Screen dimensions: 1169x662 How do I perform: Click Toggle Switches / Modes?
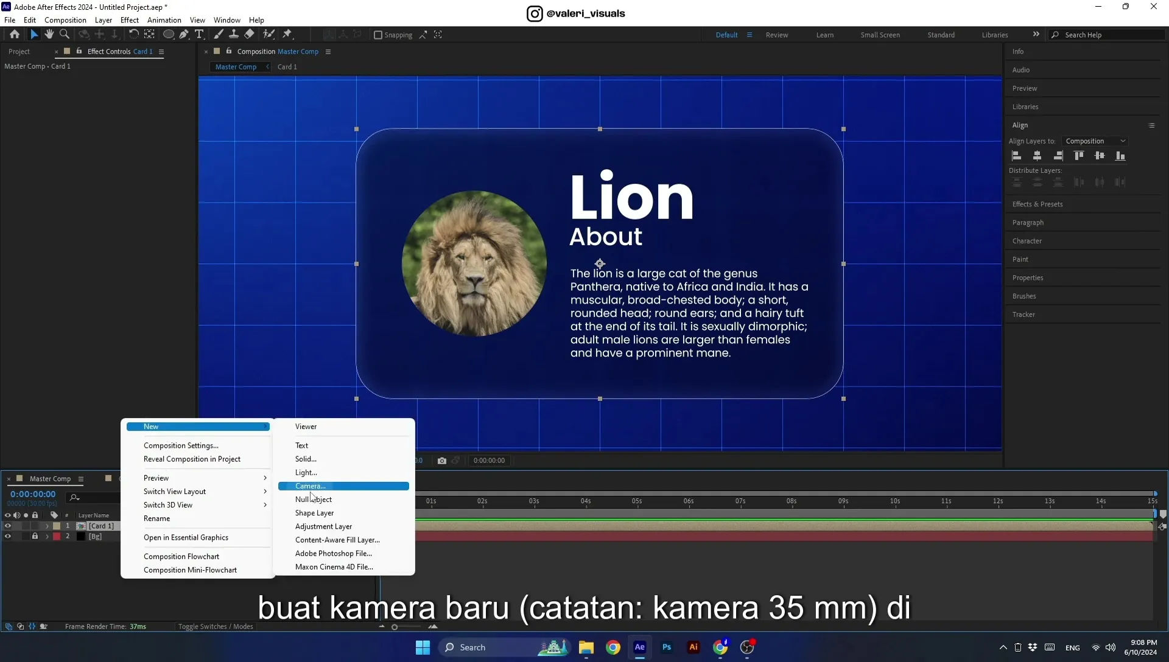(x=216, y=627)
